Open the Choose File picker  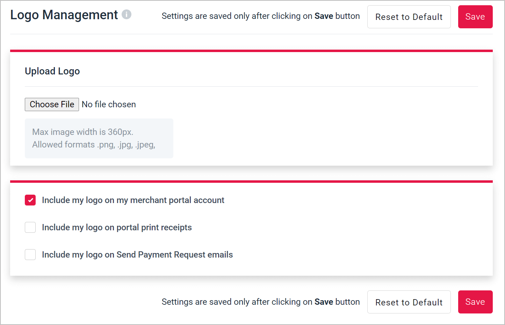(x=52, y=104)
